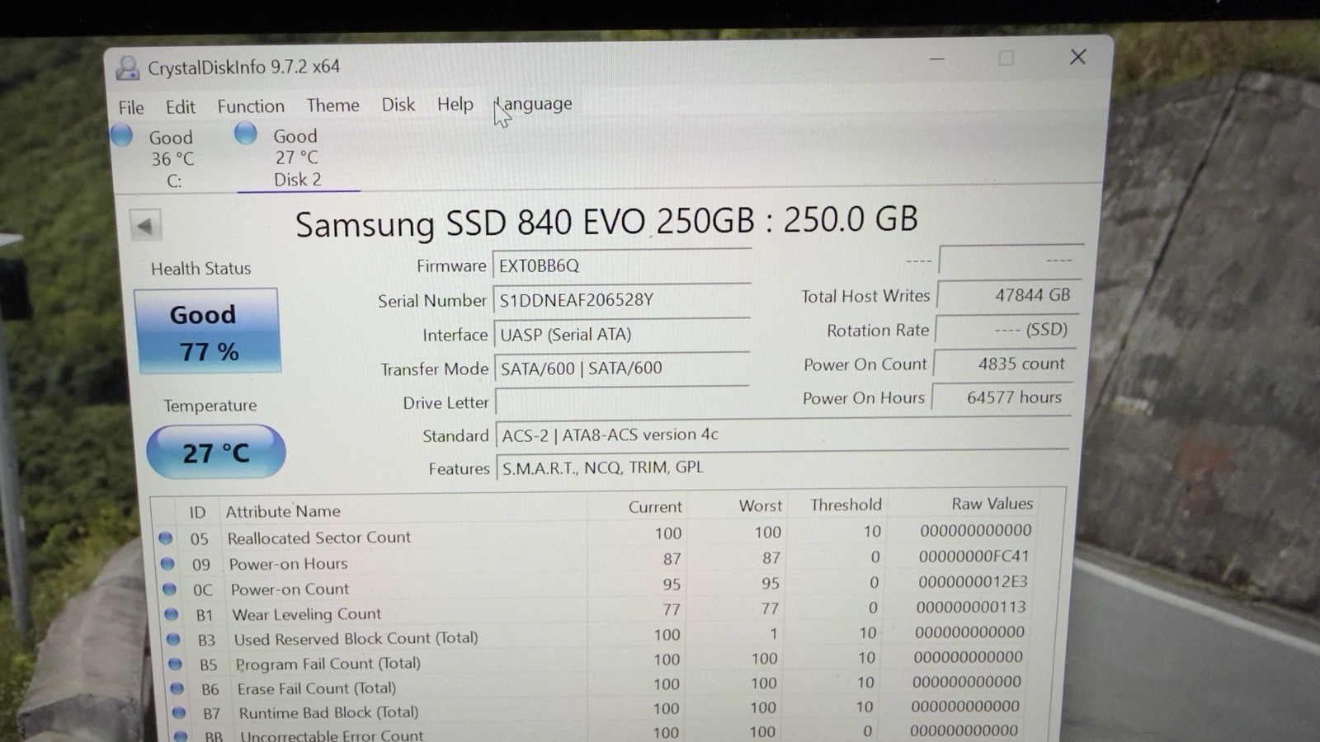Screen dimensions: 1320x742
Task: Click the Temperature label above 27 °C
Action: click(x=210, y=405)
